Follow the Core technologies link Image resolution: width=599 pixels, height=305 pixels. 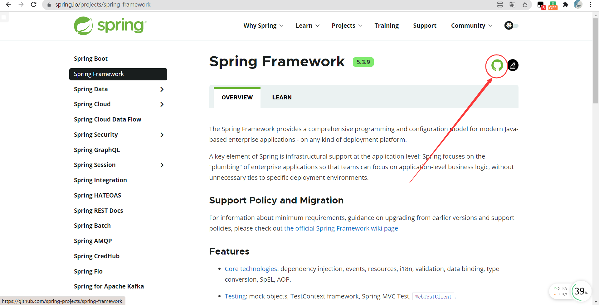[251, 269]
